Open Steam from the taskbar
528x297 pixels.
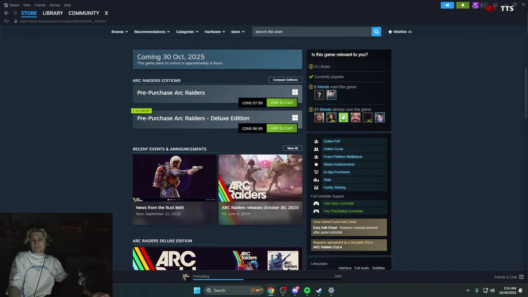[319, 290]
